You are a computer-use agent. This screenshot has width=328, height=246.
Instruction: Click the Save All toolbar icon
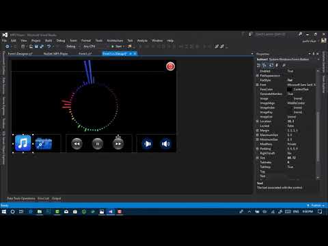pyautogui.click(x=42, y=46)
